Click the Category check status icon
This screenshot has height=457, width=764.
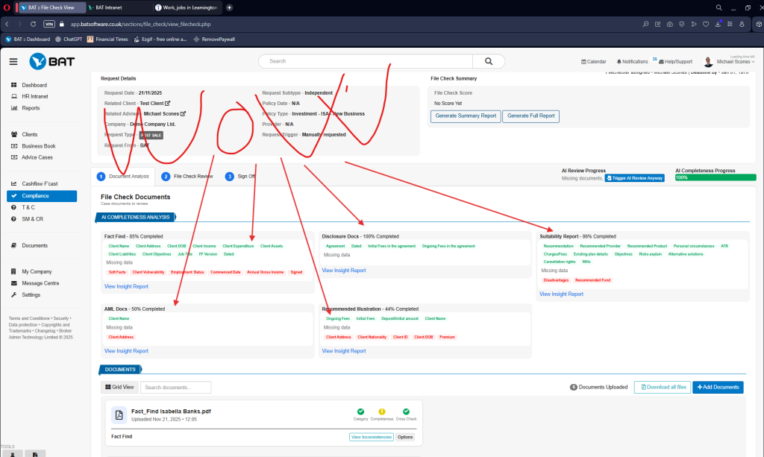[x=360, y=411]
